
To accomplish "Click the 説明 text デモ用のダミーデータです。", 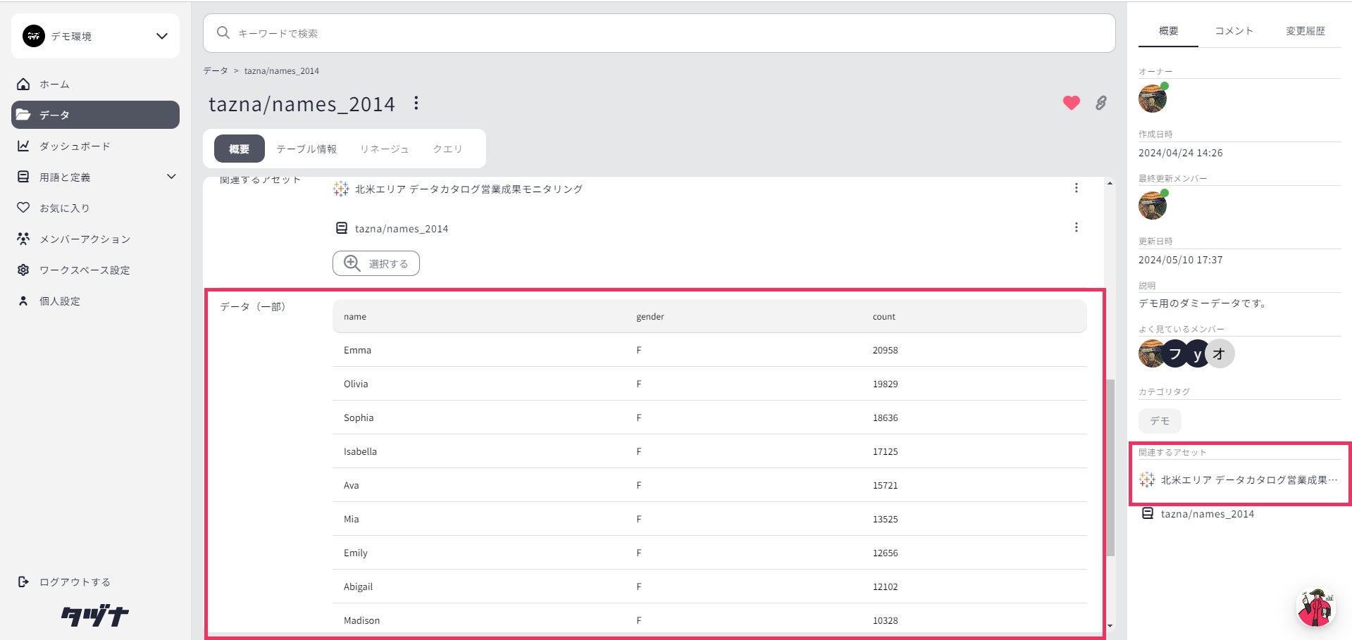I will pos(1204,303).
